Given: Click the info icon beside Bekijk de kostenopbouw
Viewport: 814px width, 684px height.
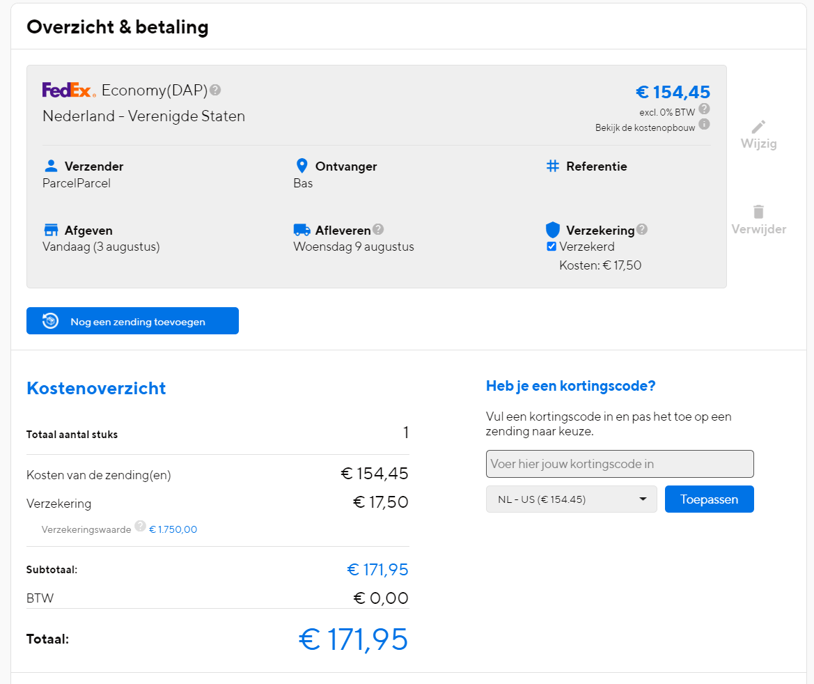Looking at the screenshot, I should (704, 124).
